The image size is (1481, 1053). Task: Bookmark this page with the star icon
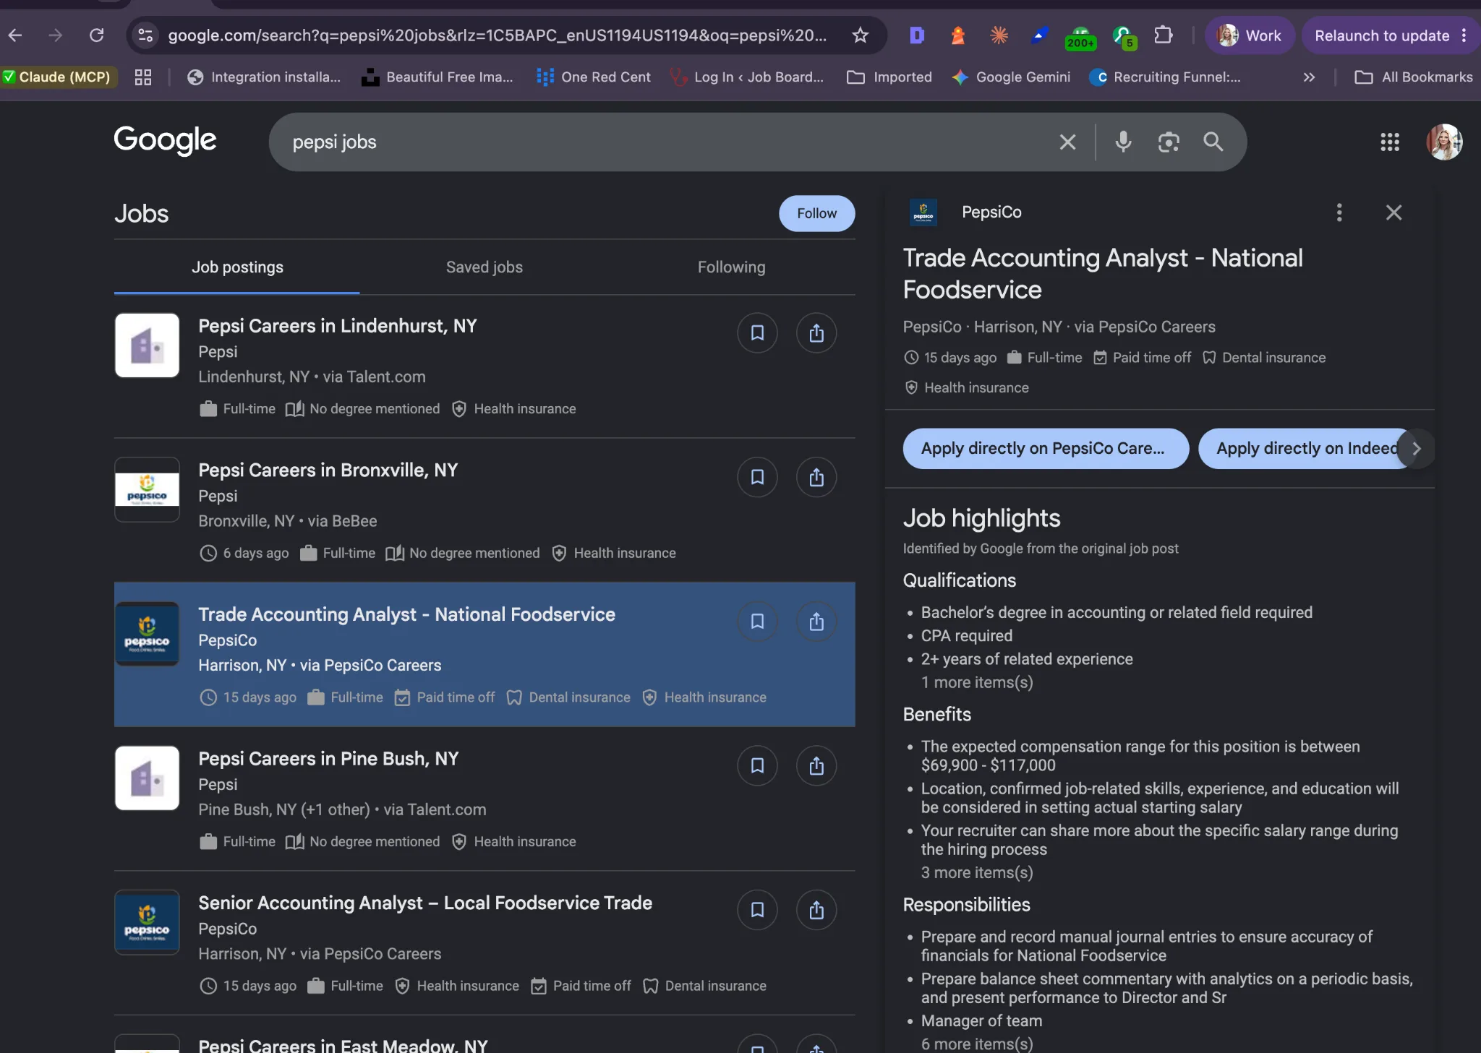click(x=860, y=35)
